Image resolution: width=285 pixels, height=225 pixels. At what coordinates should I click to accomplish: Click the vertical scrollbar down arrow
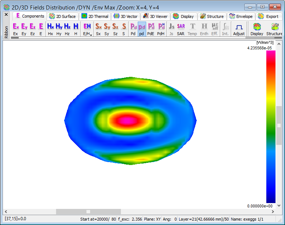279,206
